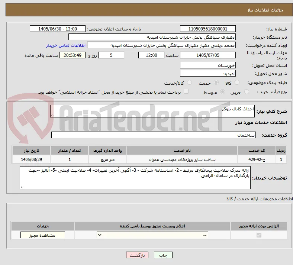Click the واحد اندازه گیری column header
Viewport: 293px width, 265px height.
pyautogui.click(x=107, y=151)
